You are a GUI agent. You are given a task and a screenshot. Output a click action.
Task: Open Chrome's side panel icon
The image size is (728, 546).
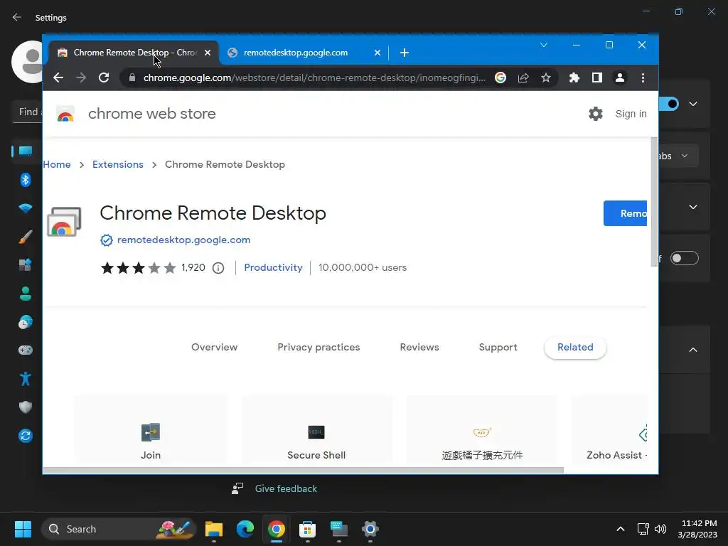click(597, 77)
